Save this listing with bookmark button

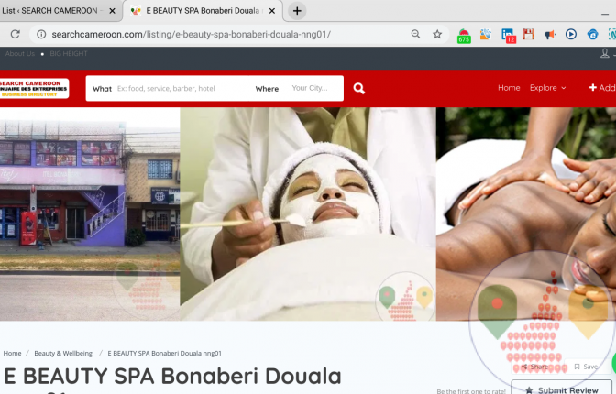click(x=586, y=367)
